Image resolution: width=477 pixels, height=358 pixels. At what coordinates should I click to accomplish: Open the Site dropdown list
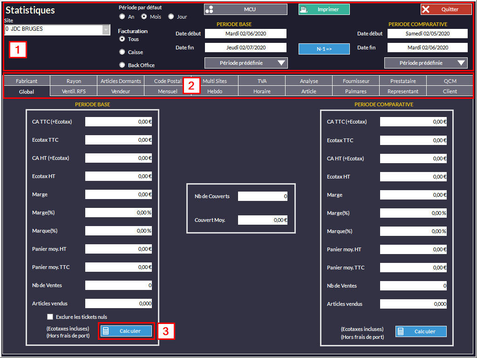(106, 30)
